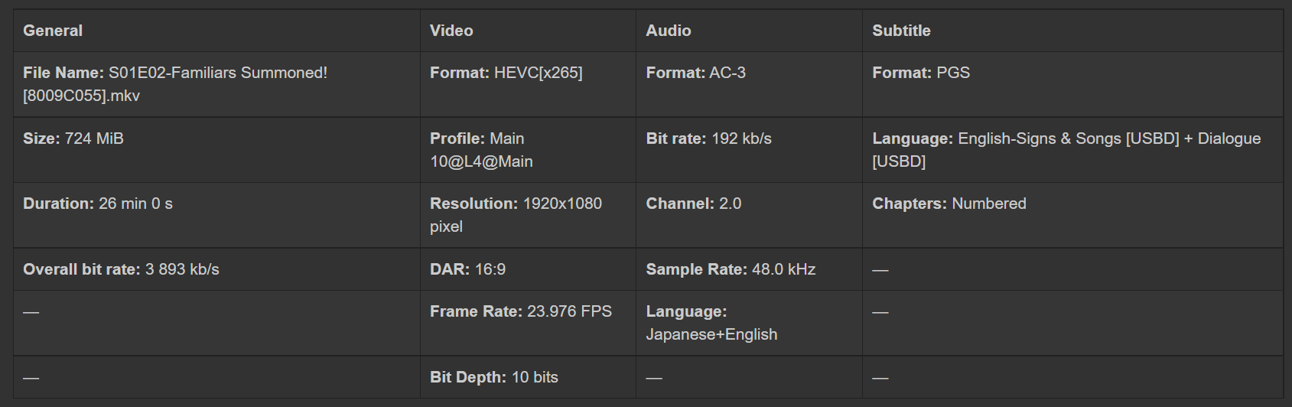This screenshot has height=407, width=1292.
Task: Click the DAR 16:9 cell
Action: pos(467,269)
